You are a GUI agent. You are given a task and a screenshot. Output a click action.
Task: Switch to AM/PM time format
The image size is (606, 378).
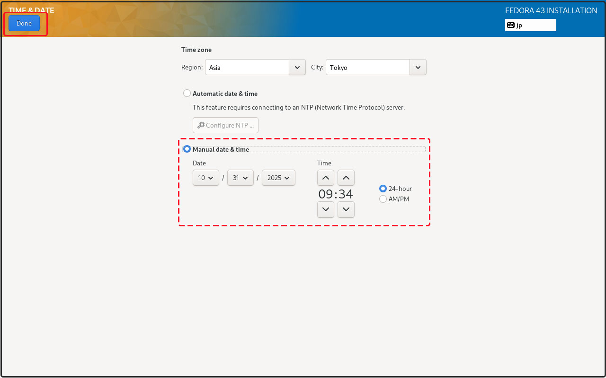(383, 199)
